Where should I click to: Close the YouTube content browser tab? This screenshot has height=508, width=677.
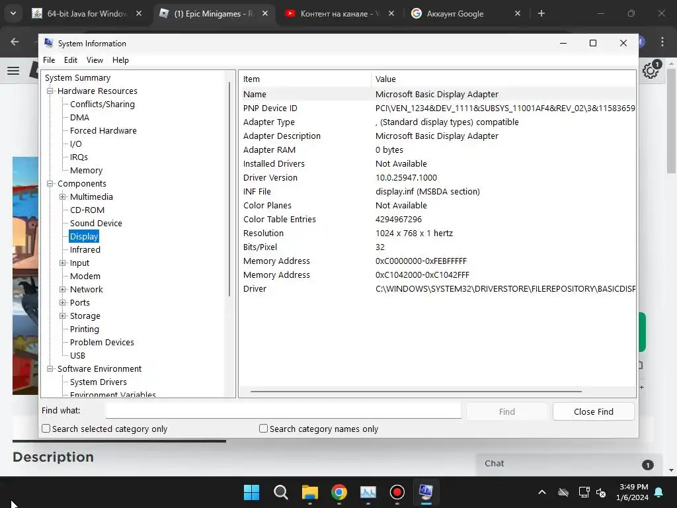[x=391, y=13]
